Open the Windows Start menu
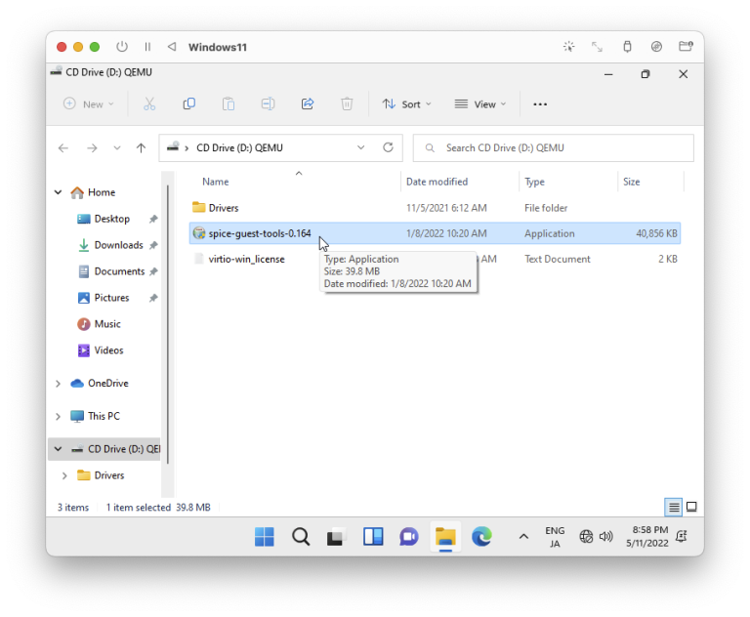 [264, 537]
